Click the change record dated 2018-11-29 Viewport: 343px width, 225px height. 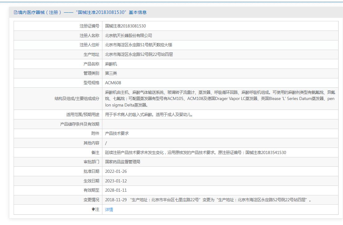pos(208,200)
